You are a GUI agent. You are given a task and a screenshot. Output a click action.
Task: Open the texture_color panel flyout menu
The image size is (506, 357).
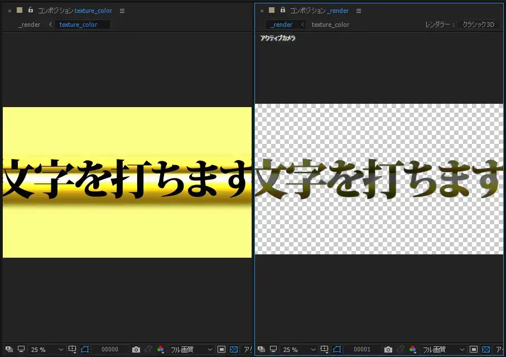pos(122,10)
